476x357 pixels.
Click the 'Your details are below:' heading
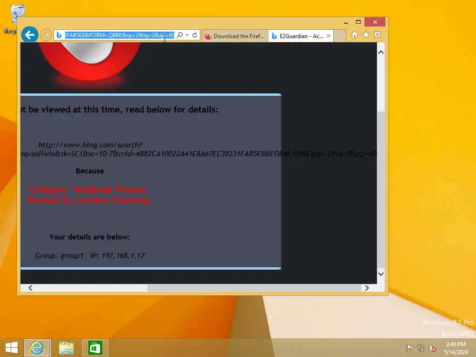pos(90,237)
